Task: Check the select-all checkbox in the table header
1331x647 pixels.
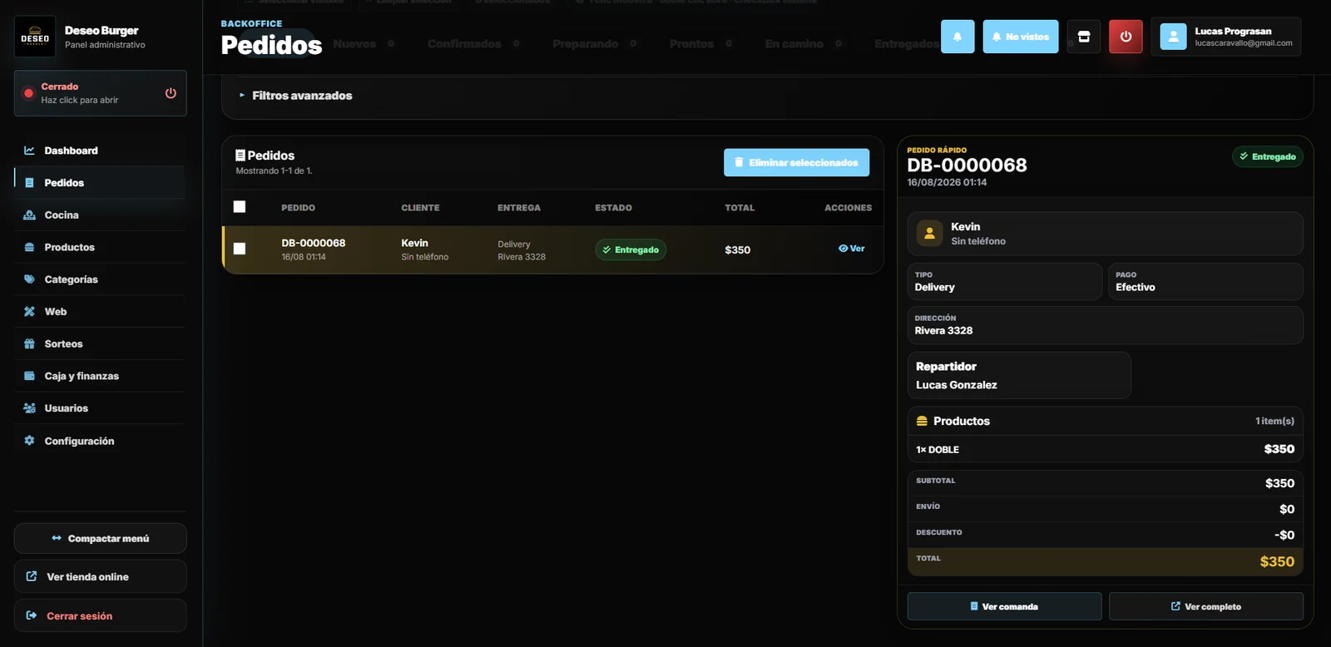Action: [240, 207]
